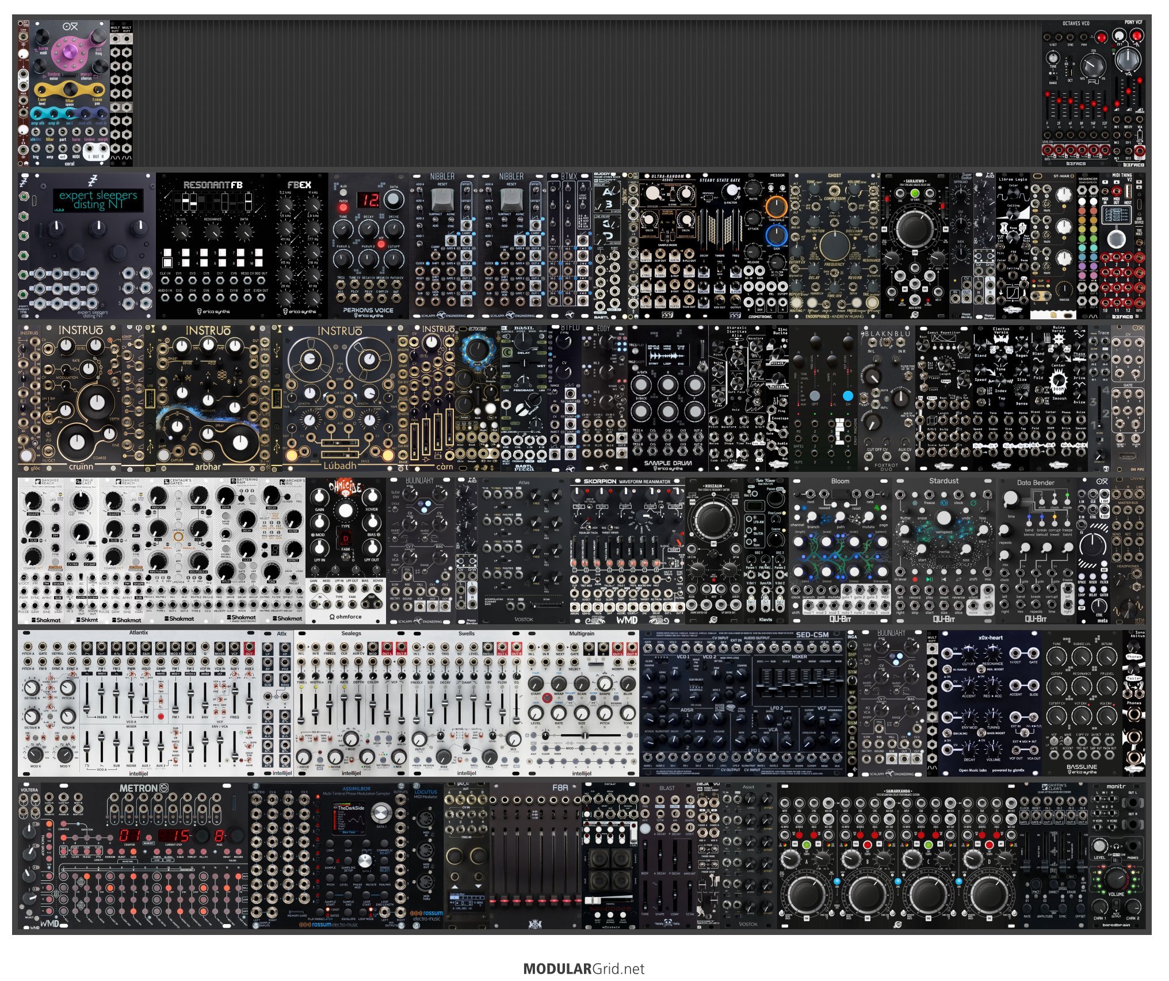The height and width of the screenshot is (981, 1169).
Task: Open the Skorpion Waveform Reanimator module
Action: click(627, 551)
